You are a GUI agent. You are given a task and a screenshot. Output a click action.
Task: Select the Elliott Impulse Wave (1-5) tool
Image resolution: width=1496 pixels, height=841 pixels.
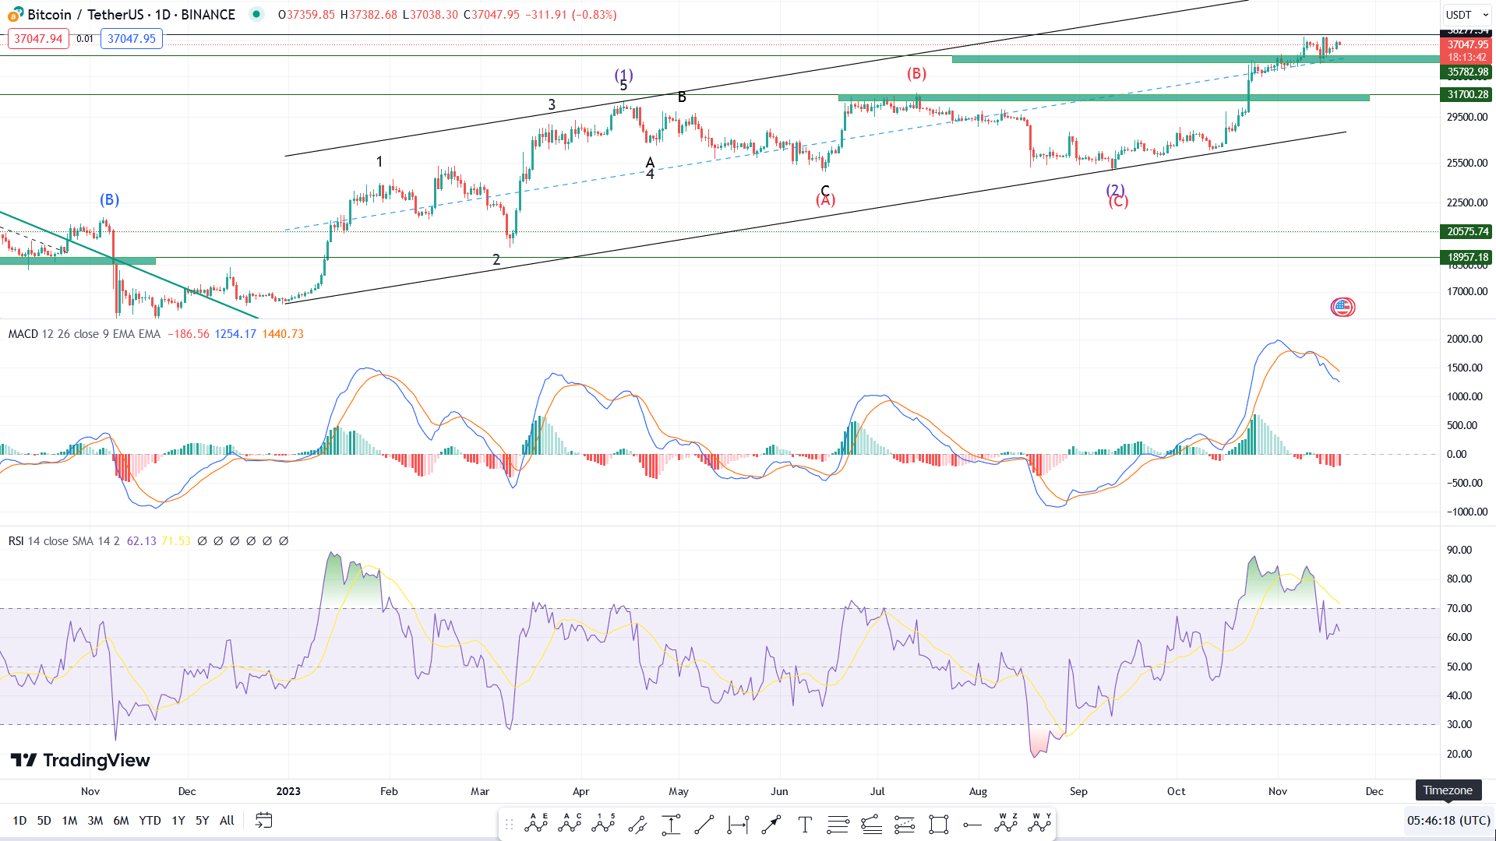[x=602, y=824]
